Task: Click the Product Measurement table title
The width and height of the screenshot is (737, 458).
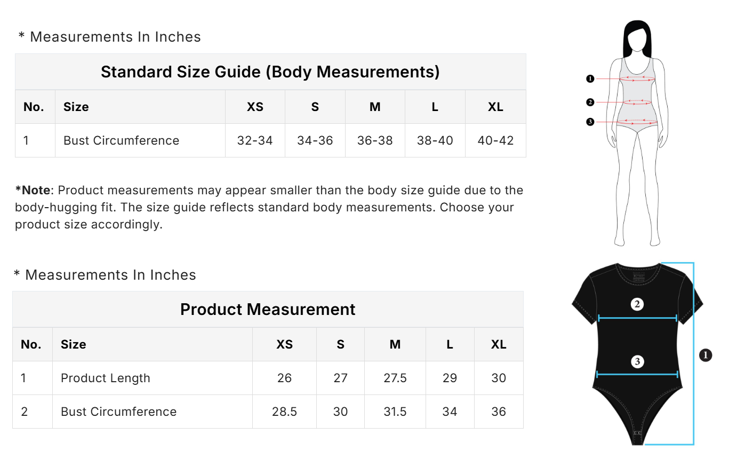Action: pyautogui.click(x=268, y=309)
